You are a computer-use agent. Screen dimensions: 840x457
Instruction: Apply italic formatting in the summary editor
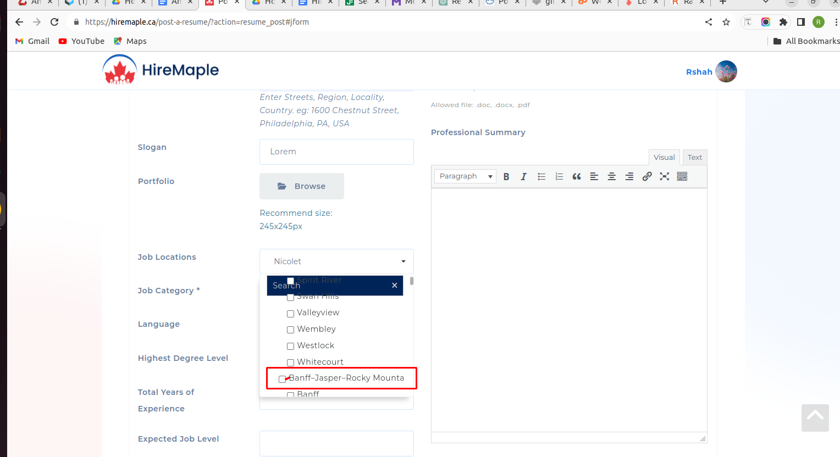pos(523,176)
